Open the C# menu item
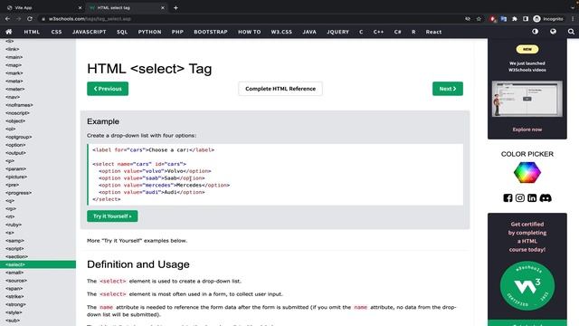 [x=398, y=32]
